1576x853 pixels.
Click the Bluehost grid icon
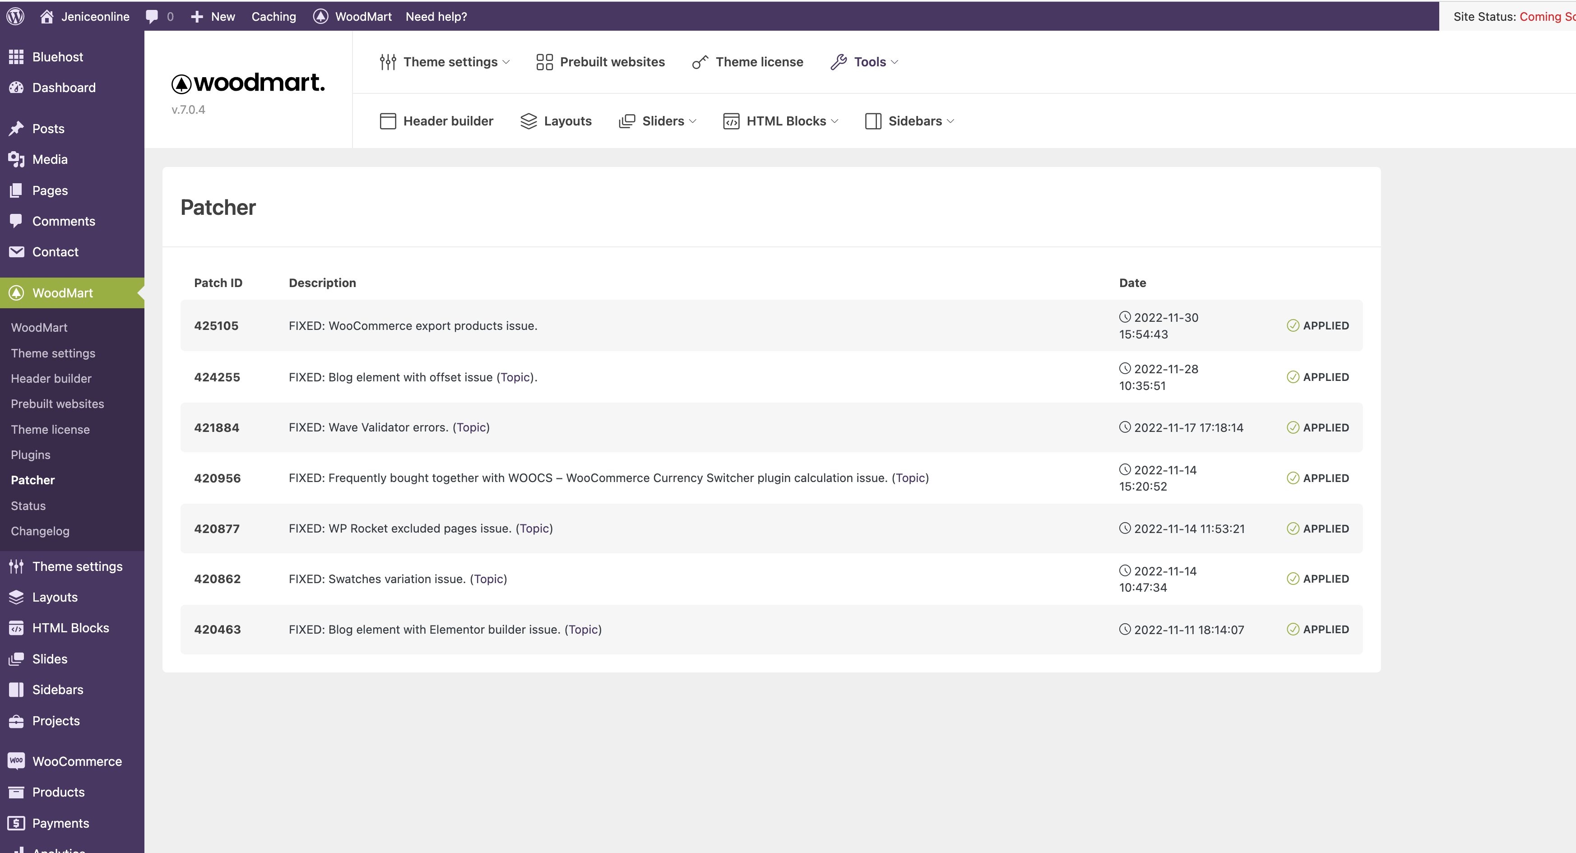coord(17,57)
